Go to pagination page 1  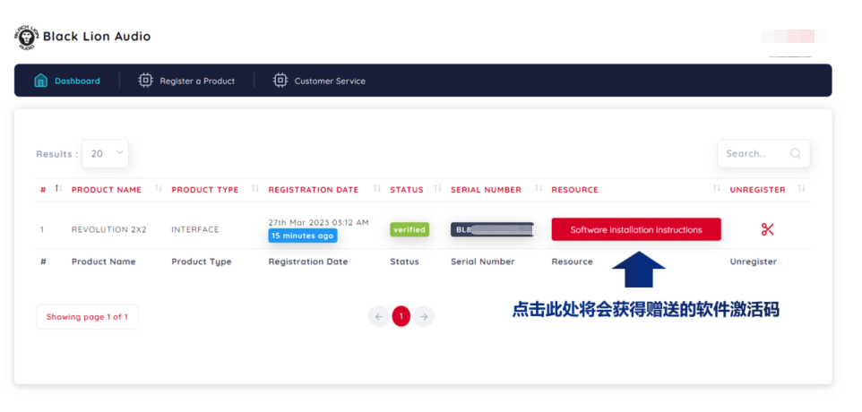point(401,316)
